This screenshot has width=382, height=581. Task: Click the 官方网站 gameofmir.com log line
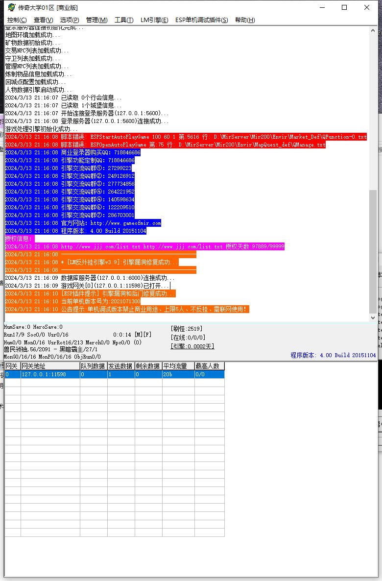click(x=83, y=223)
